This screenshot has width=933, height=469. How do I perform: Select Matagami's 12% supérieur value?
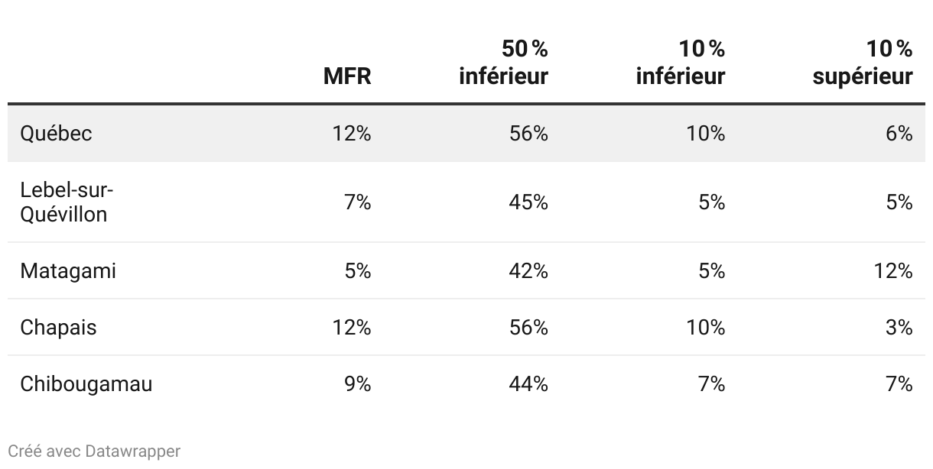pos(894,271)
